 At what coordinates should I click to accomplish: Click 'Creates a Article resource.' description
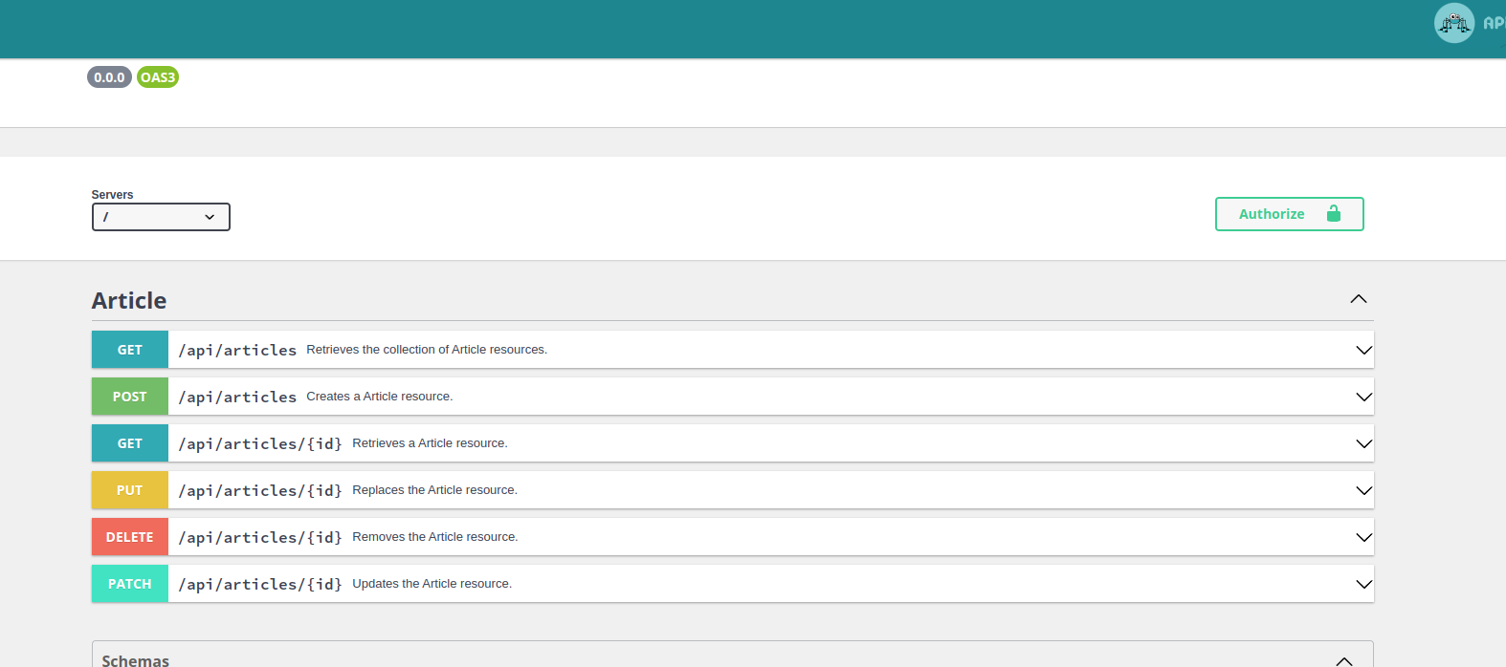click(380, 397)
